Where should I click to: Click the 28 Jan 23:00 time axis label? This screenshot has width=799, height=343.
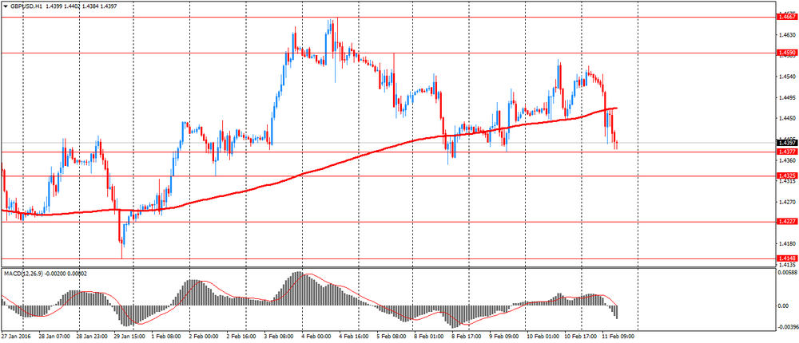click(x=93, y=337)
